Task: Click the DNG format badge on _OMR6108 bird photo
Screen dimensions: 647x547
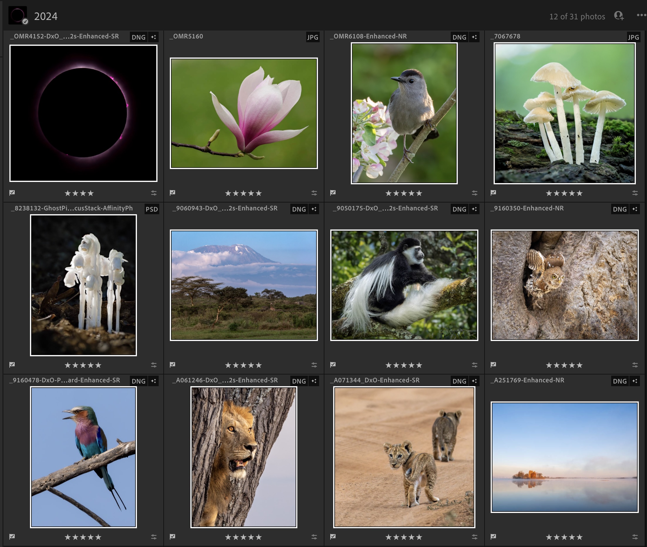Action: pyautogui.click(x=459, y=37)
